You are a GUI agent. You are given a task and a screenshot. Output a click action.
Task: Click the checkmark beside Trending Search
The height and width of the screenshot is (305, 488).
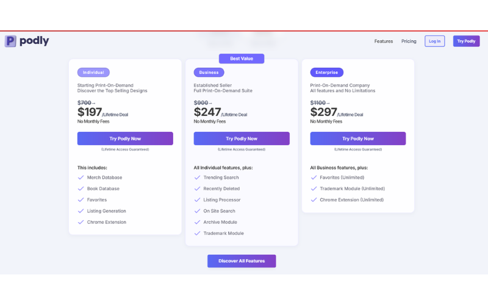pyautogui.click(x=197, y=178)
